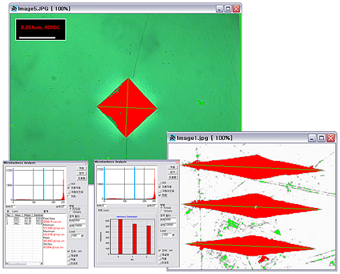The image size is (340, 274).
Task: Click the results table horizontal scrollbar thumb
Action: pos(18,264)
